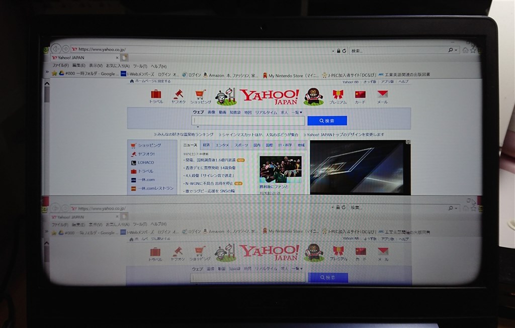This screenshot has width=515, height=328.
Task: Go back using the browser back arrow
Action: [56, 49]
